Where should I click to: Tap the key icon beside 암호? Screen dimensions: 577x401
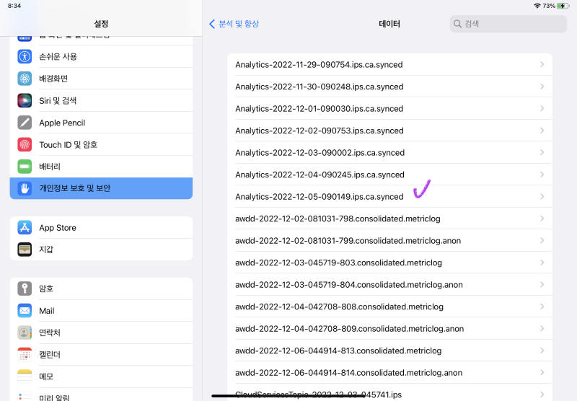[x=25, y=288]
